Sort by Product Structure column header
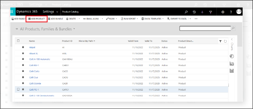The width and height of the screenshot is (253, 109). [x=186, y=41]
